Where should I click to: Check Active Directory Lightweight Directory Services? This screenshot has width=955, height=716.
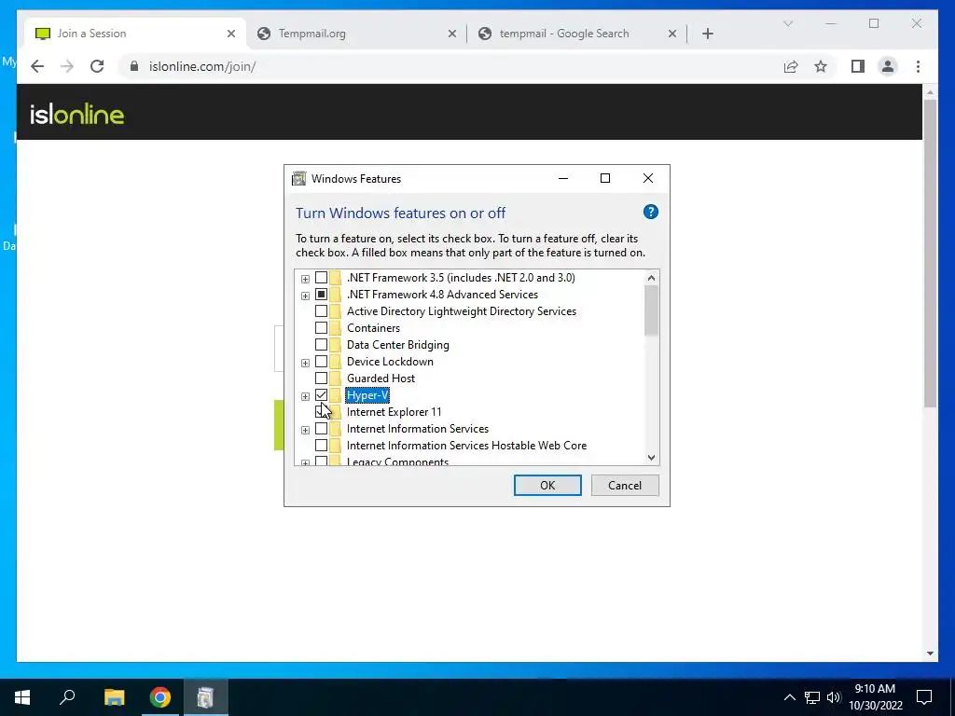[x=321, y=311]
